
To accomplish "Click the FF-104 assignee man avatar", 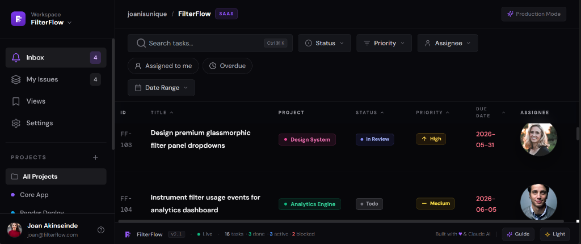I will click(x=538, y=202).
